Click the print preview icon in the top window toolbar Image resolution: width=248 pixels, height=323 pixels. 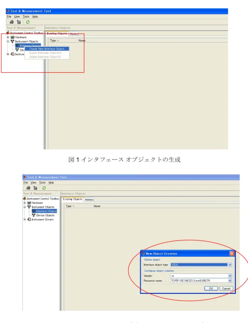click(19, 22)
